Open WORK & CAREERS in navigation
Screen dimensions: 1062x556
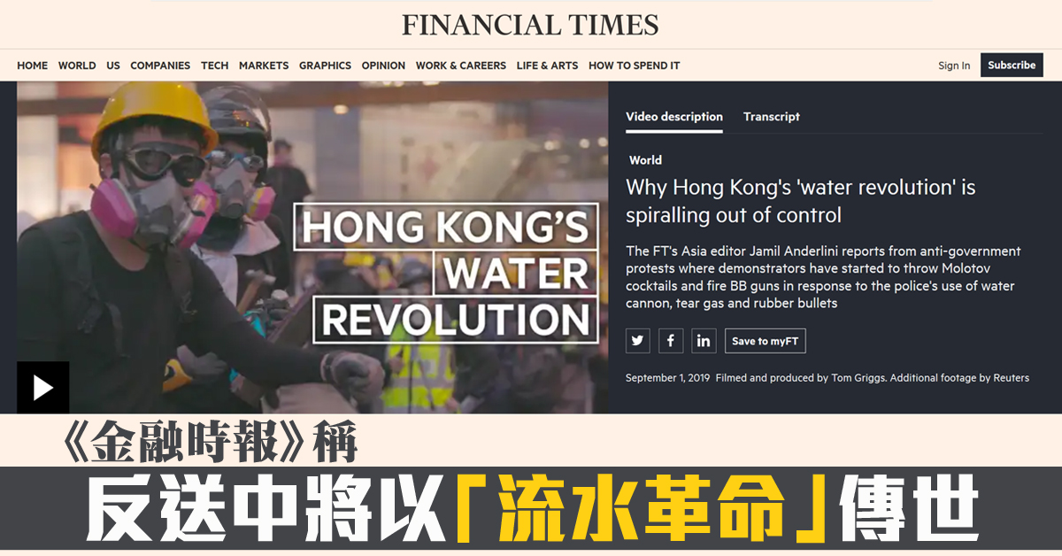[461, 66]
